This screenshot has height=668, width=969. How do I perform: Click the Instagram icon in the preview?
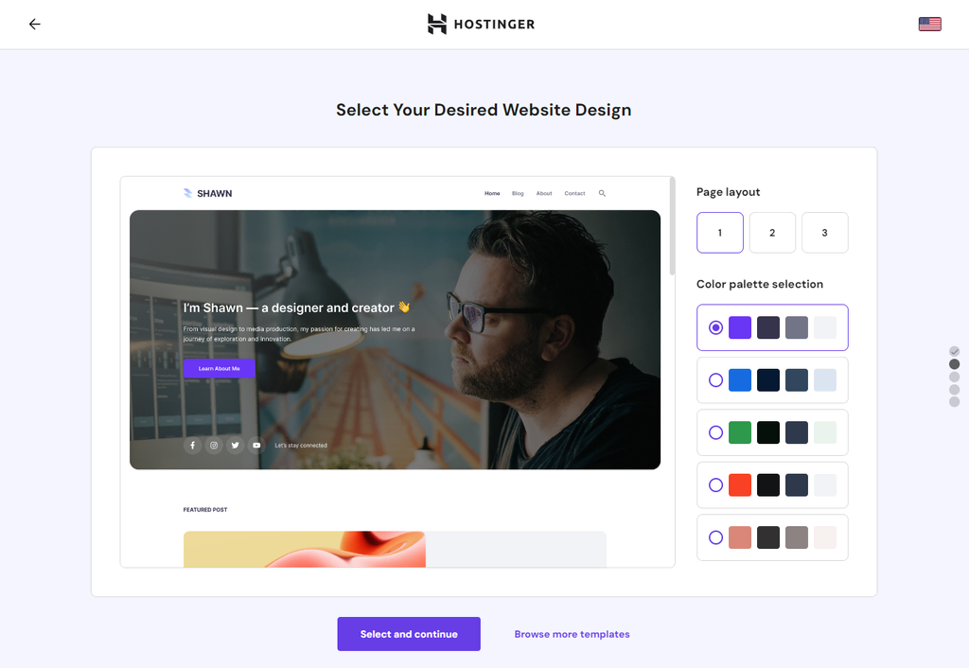click(214, 445)
